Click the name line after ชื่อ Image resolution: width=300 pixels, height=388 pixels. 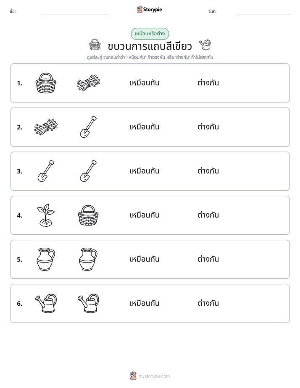(x=75, y=12)
